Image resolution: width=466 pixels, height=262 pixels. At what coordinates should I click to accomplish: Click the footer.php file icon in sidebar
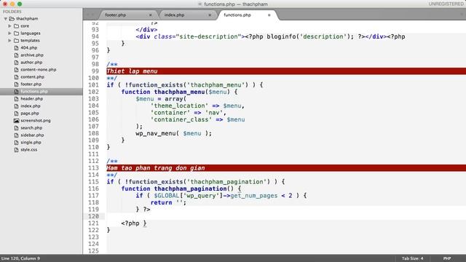click(16, 84)
